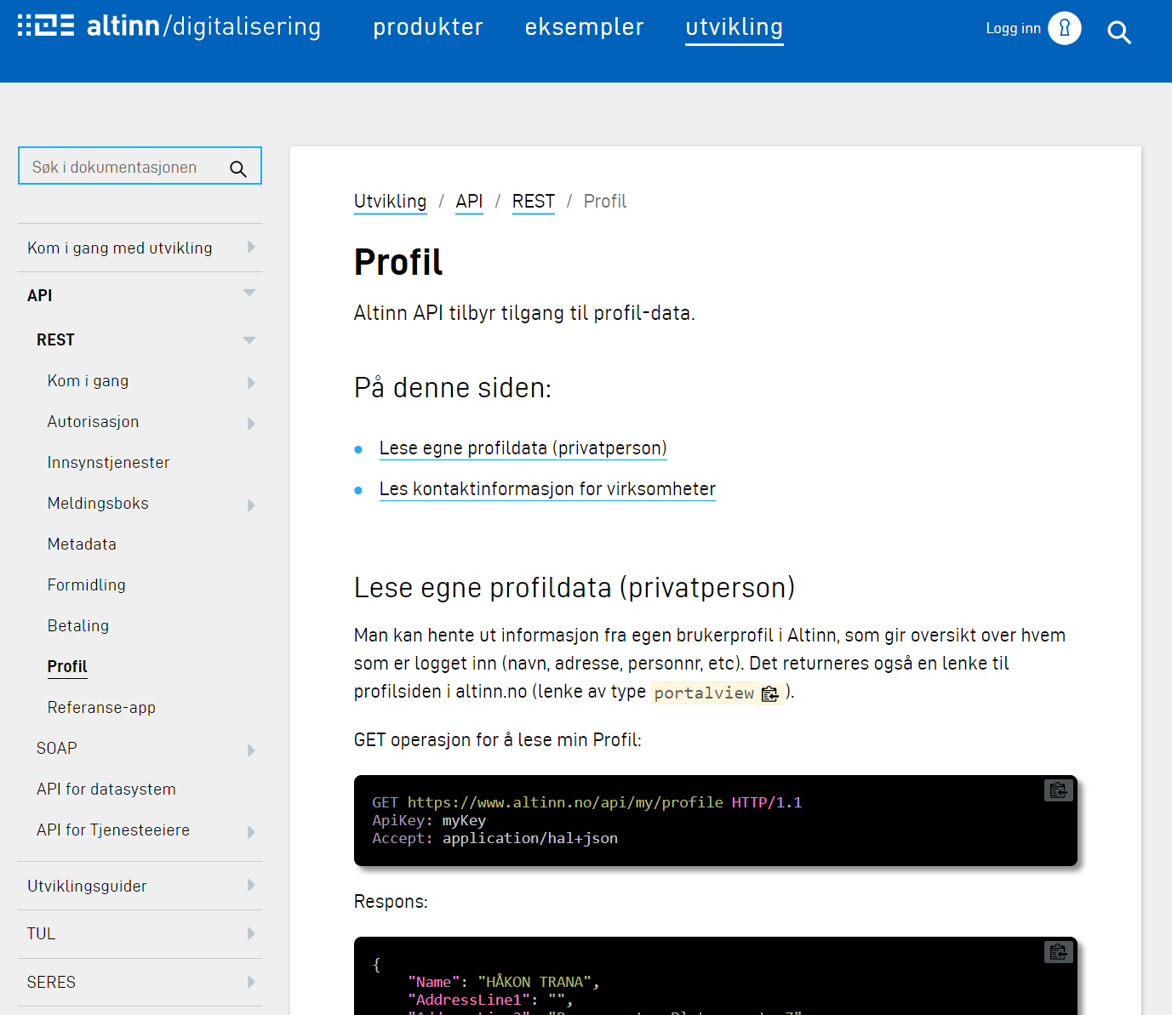Open Meldingsboks sidebar item
1172x1015 pixels.
pyautogui.click(x=98, y=503)
